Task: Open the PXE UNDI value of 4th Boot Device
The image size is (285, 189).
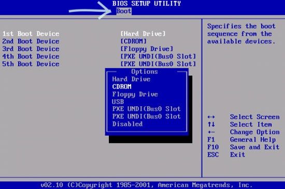Action: 159,56
